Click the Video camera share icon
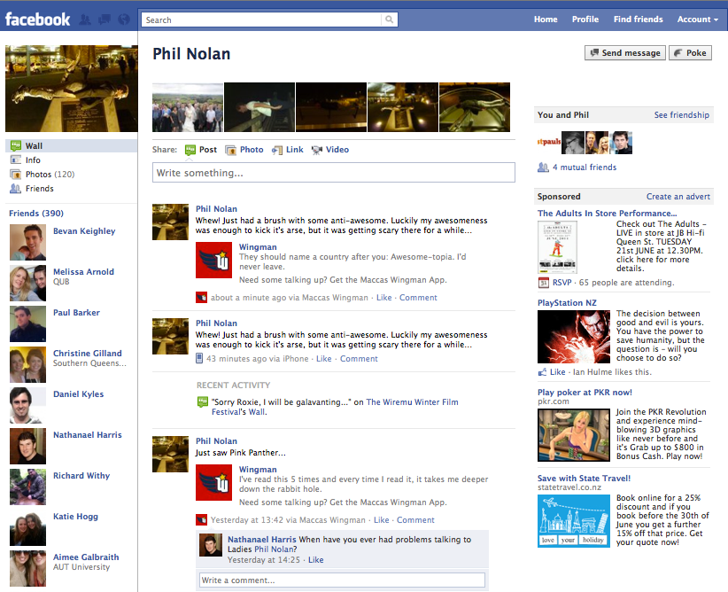Image resolution: width=728 pixels, height=592 pixels. click(317, 150)
